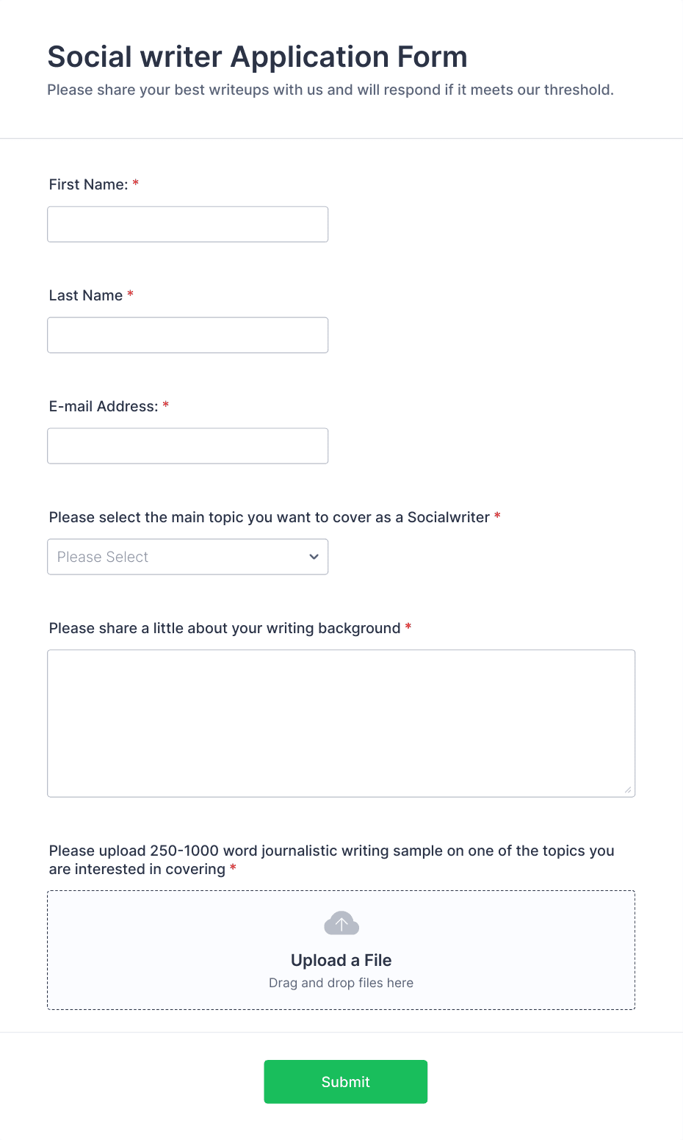Click the First Name label
The image size is (683, 1140).
[89, 184]
